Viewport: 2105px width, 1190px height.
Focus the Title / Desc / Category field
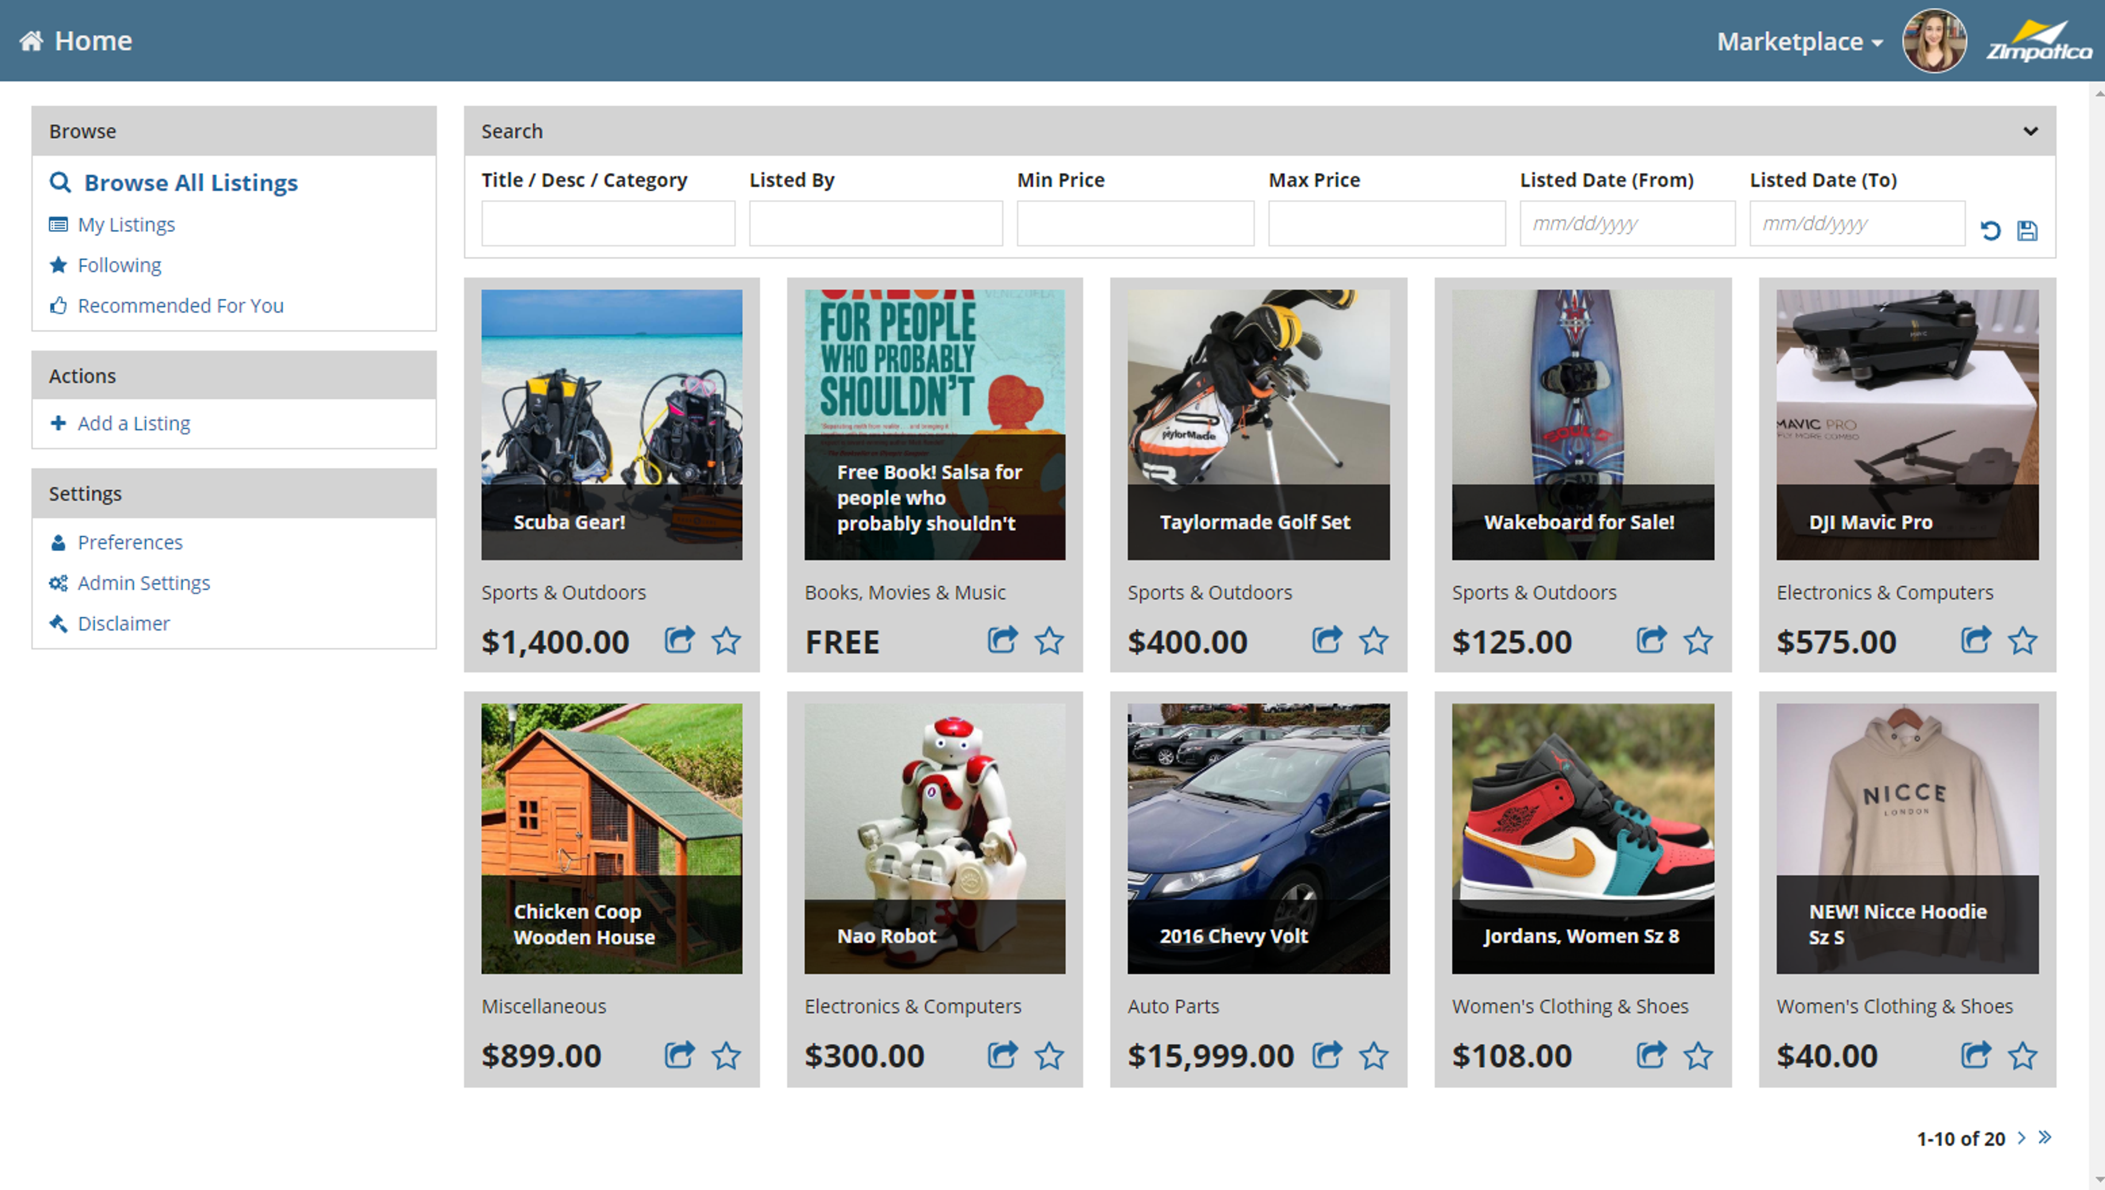[608, 223]
